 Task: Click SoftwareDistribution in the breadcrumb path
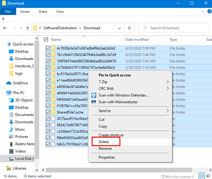(x=60, y=28)
